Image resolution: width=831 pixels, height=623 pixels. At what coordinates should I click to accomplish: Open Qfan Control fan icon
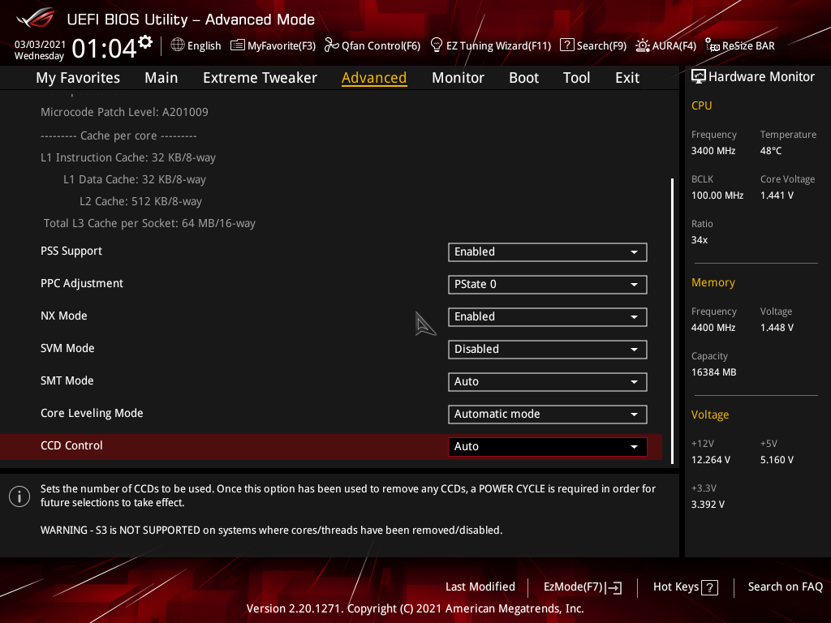pos(331,45)
